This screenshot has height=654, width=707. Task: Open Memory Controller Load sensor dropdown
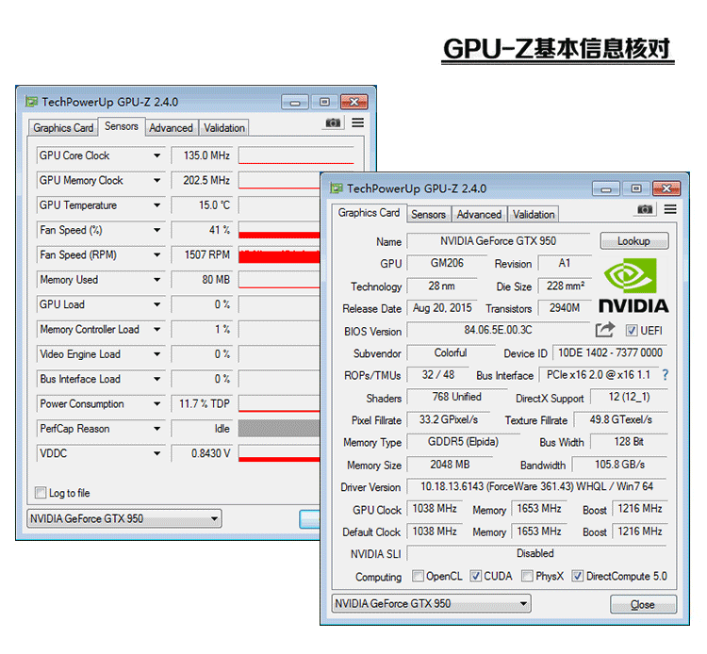pyautogui.click(x=156, y=329)
